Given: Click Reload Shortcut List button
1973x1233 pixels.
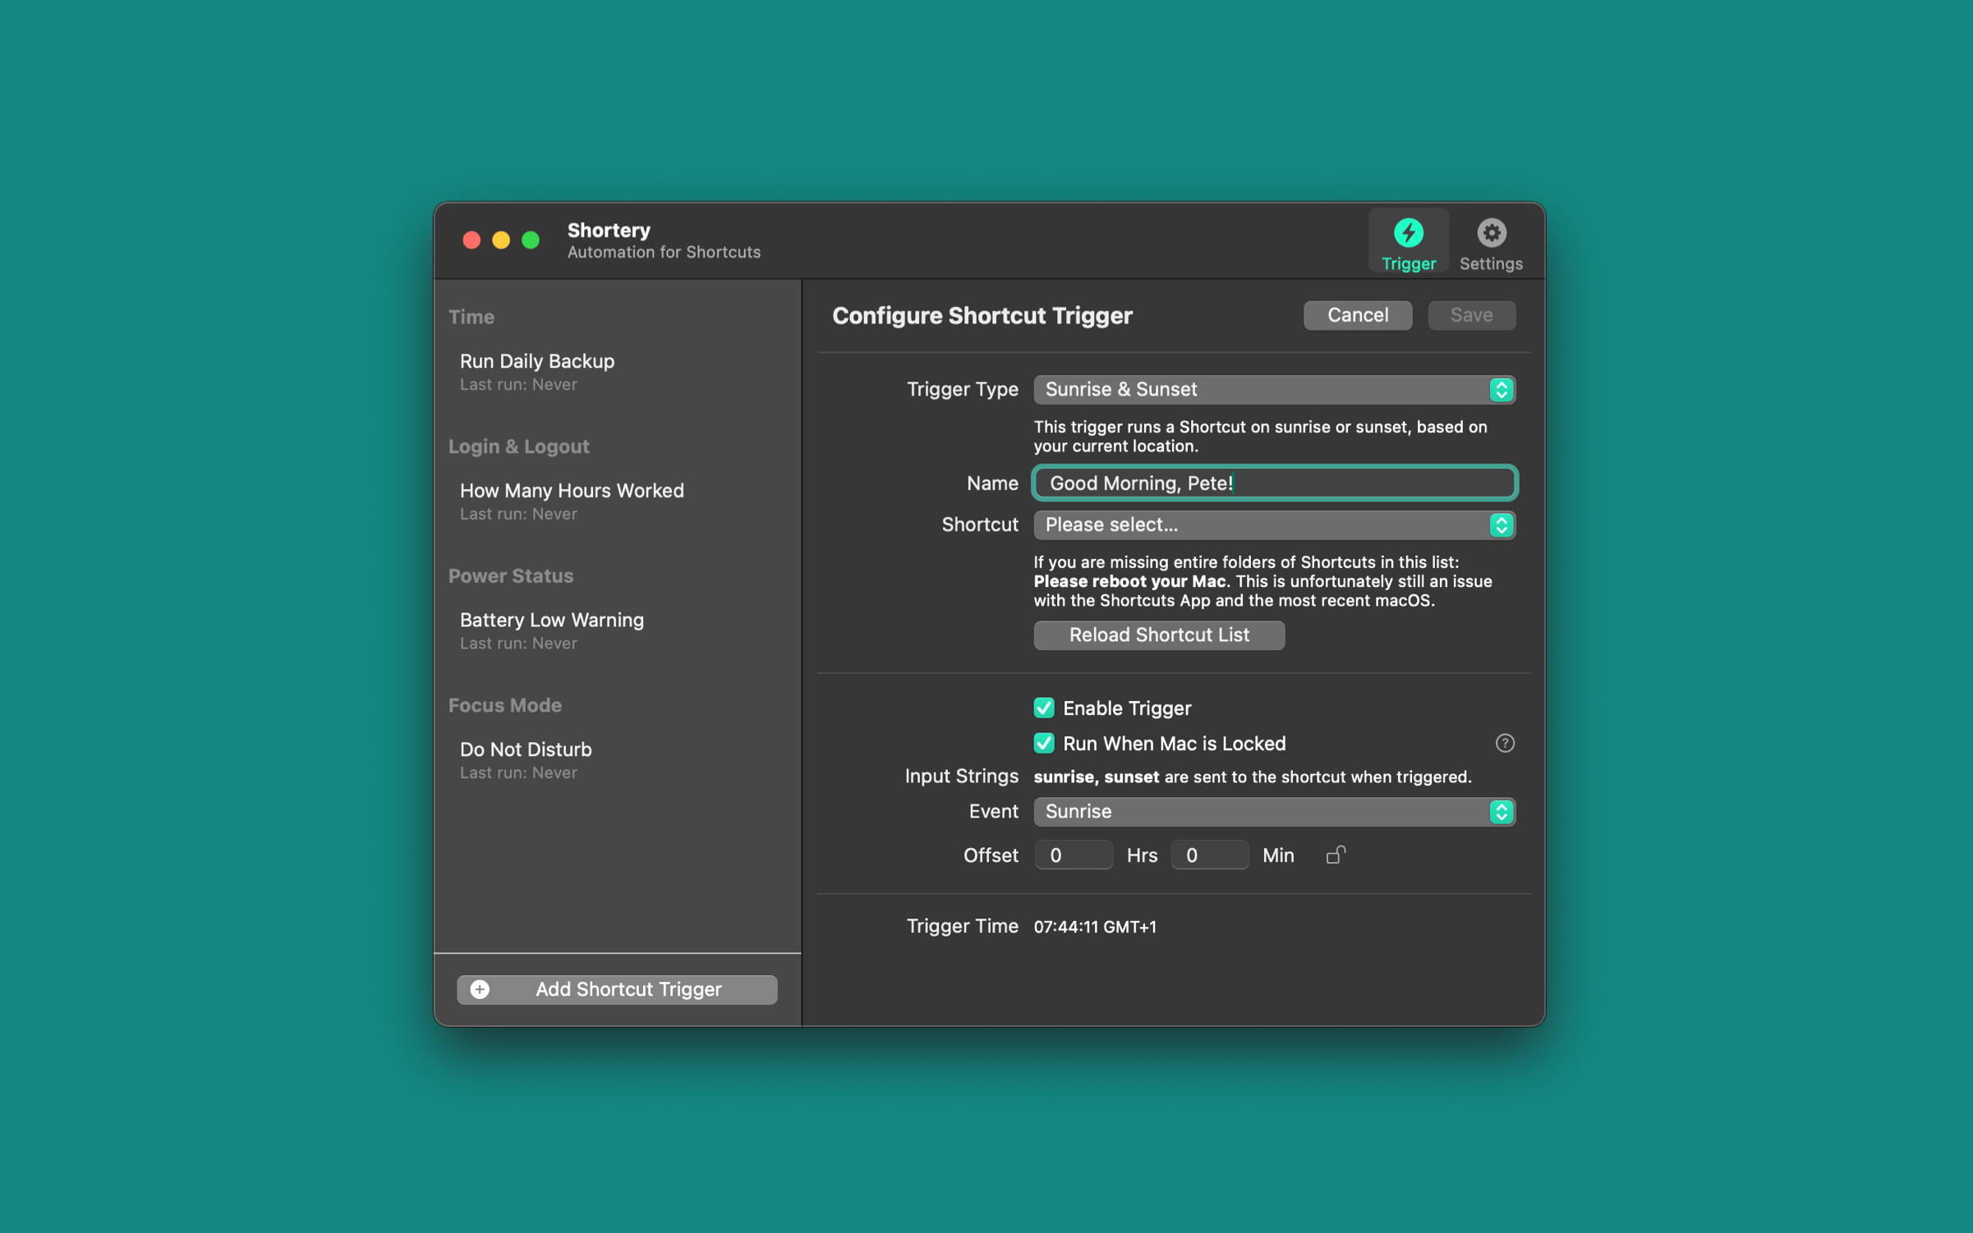Looking at the screenshot, I should [1158, 635].
